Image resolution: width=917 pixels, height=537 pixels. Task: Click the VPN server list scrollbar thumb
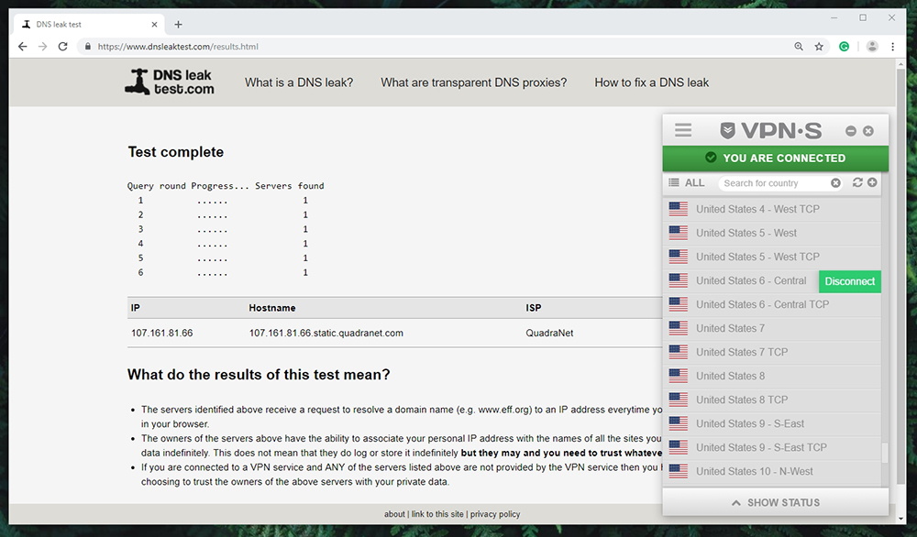[x=885, y=453]
